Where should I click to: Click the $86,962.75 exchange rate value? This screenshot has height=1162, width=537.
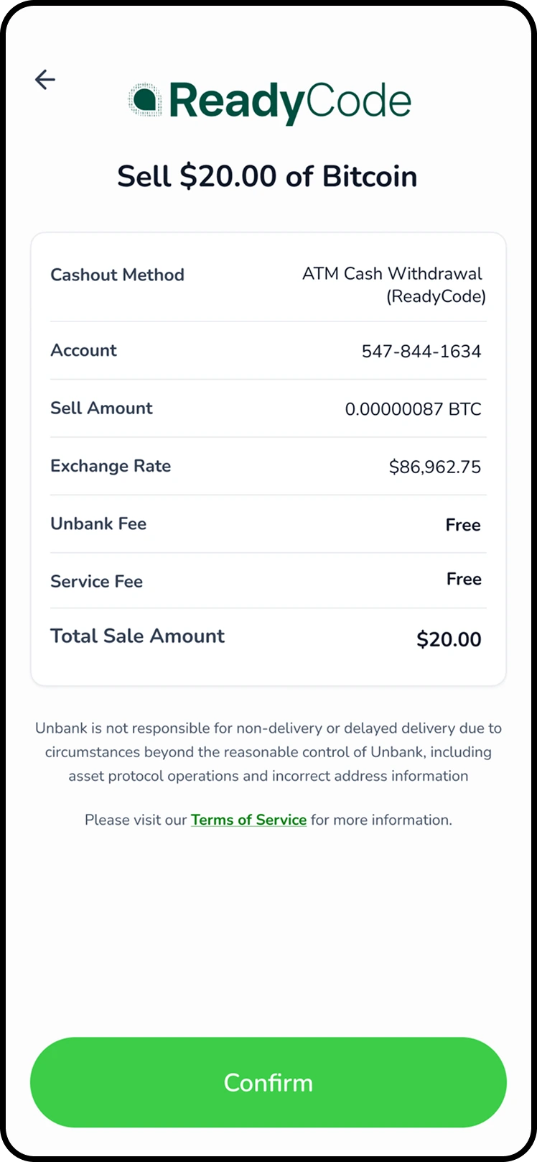[x=435, y=467]
